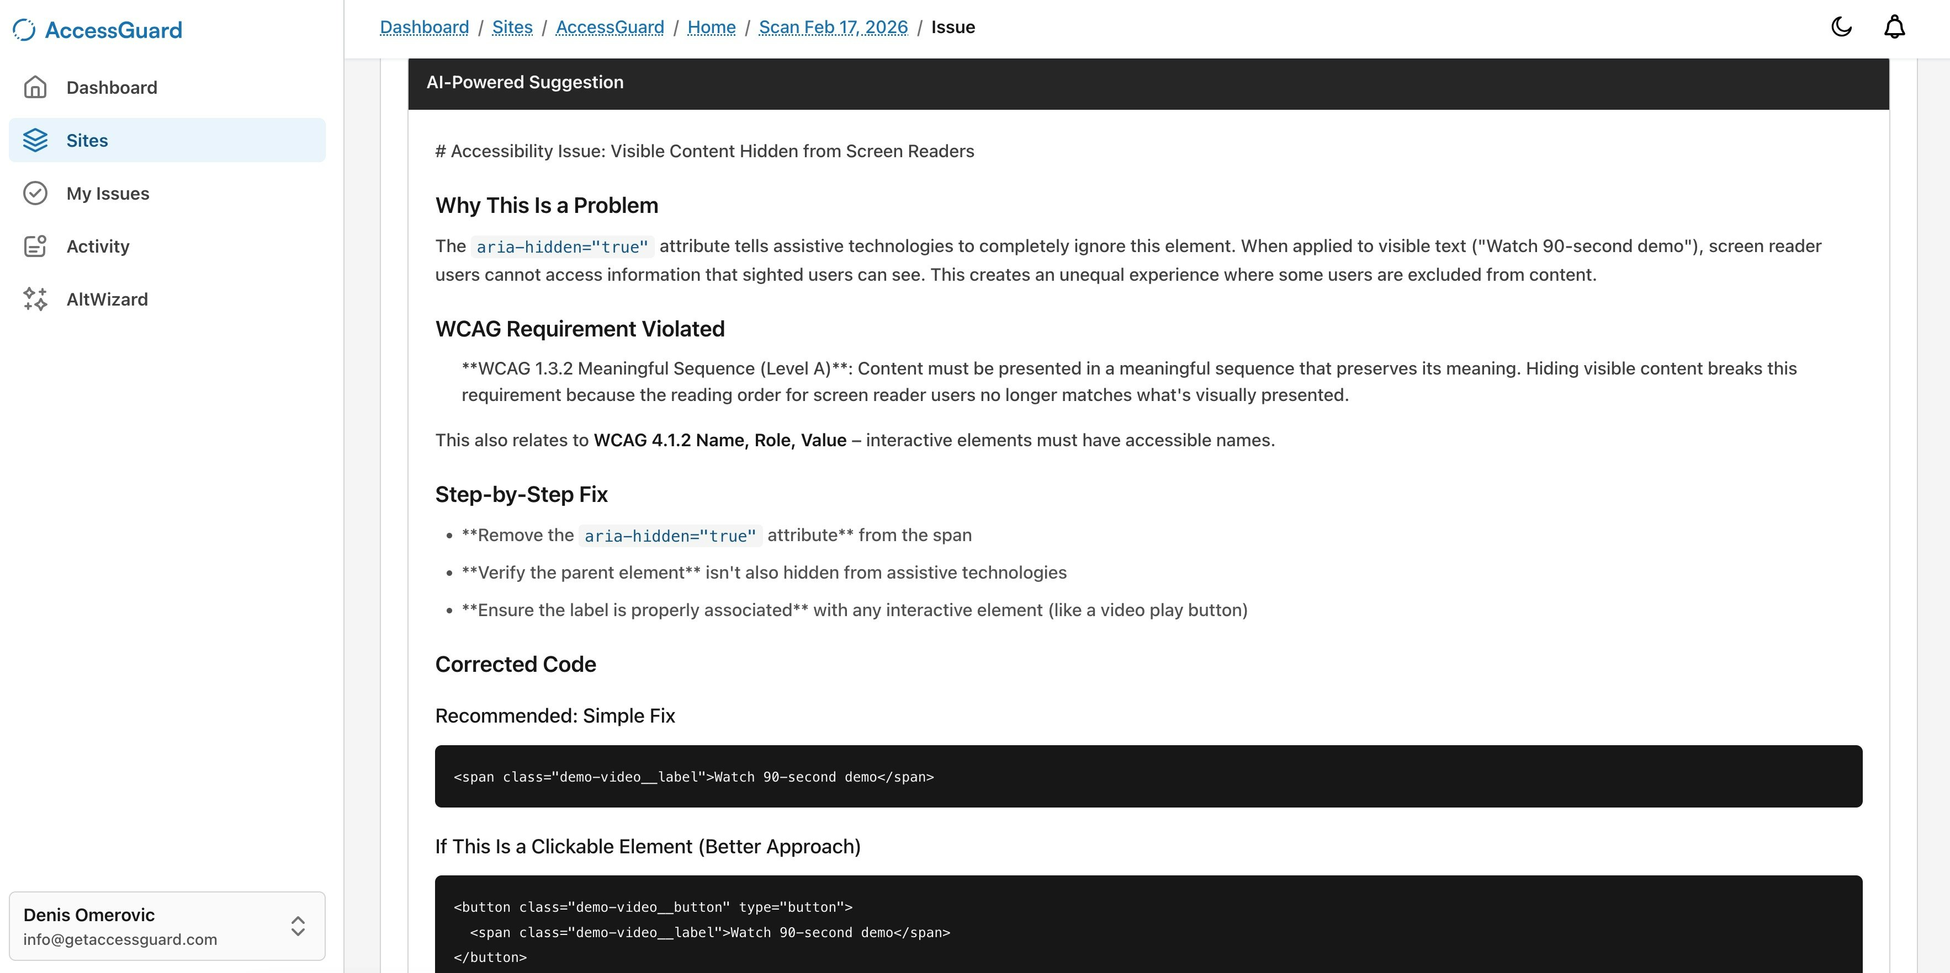The width and height of the screenshot is (1950, 973).
Task: Go back to Scan Feb 17, 2026 breadcrumb
Action: click(x=833, y=27)
